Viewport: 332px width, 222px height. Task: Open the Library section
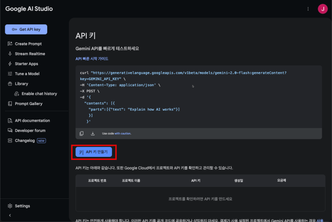pos(21,84)
